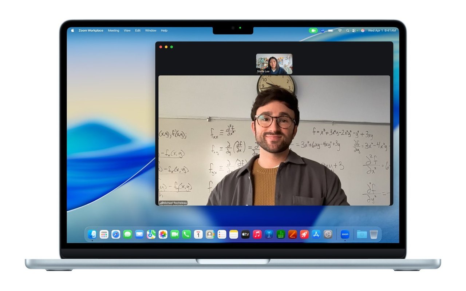Image resolution: width=466 pixels, height=291 pixels.
Task: Launch Pages from the Dock
Action: 293,235
